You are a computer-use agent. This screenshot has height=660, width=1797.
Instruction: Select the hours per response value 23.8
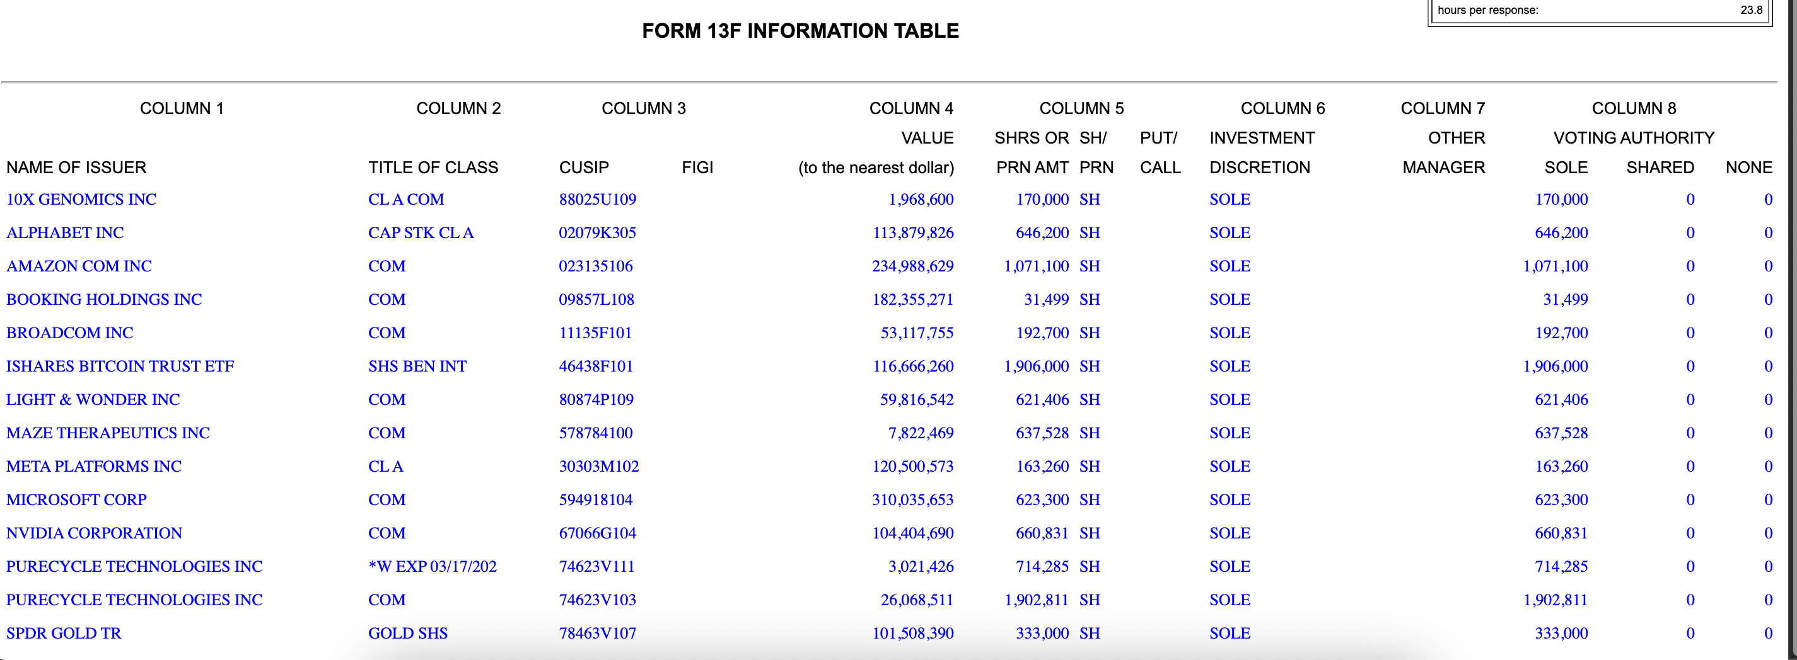(x=1751, y=9)
